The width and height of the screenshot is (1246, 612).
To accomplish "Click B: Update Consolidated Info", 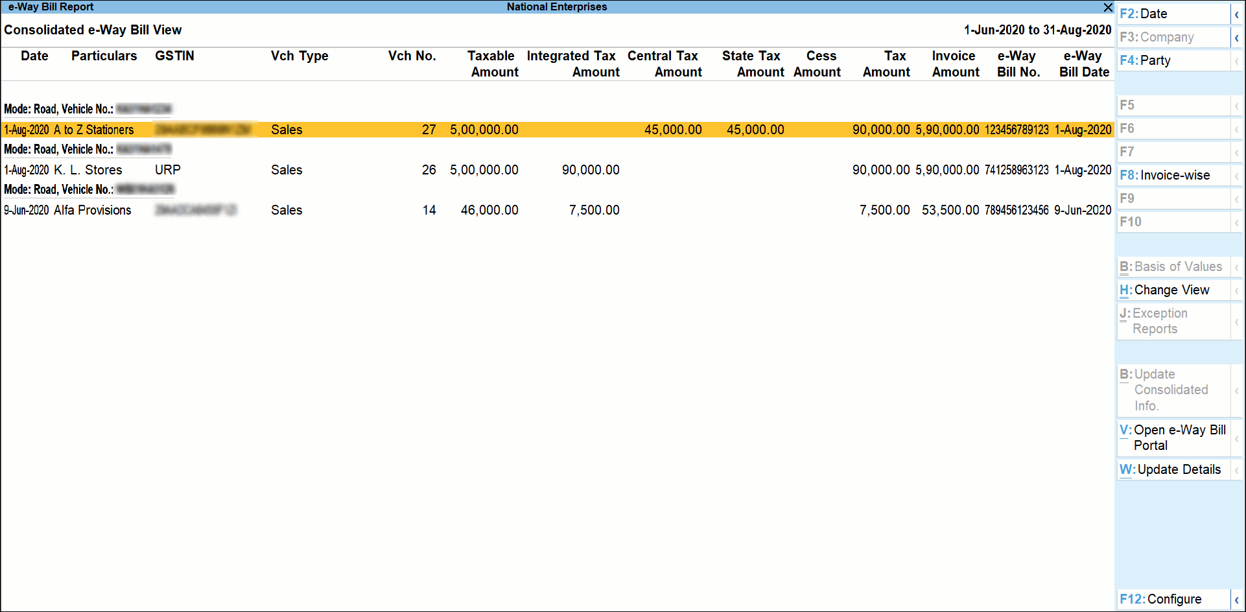I will point(1167,390).
